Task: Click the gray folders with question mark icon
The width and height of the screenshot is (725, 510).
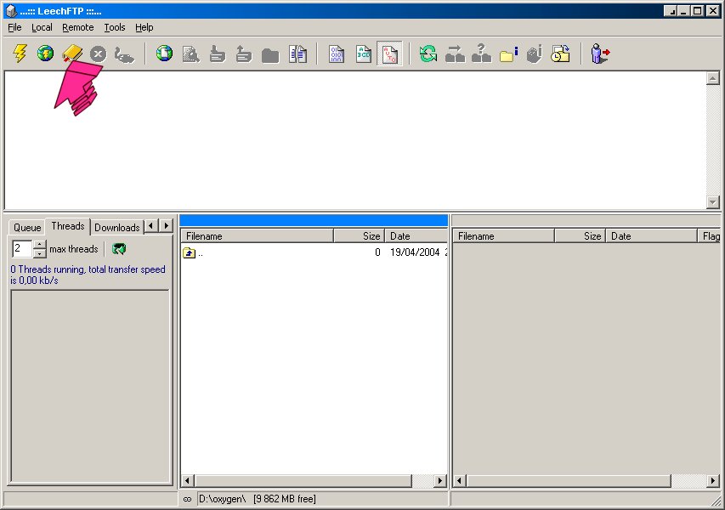Action: click(x=481, y=54)
